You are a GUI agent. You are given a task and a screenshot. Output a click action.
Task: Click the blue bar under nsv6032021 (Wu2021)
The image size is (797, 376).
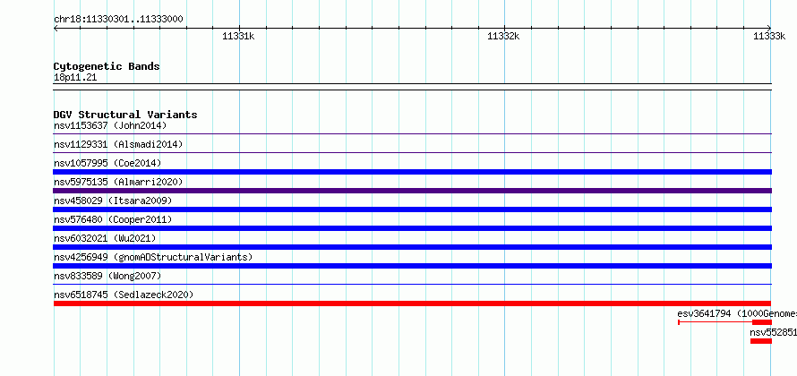(412, 247)
